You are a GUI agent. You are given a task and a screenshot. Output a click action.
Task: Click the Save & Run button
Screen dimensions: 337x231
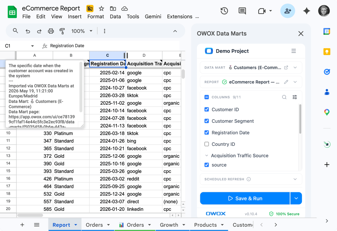click(245, 198)
